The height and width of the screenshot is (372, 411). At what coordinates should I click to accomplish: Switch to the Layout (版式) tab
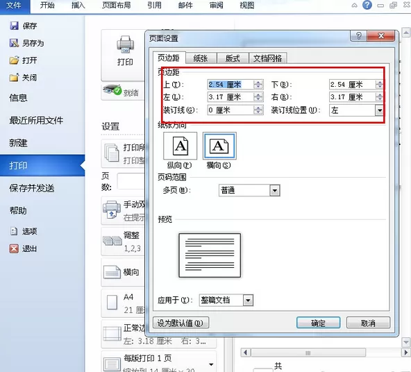tap(233, 58)
